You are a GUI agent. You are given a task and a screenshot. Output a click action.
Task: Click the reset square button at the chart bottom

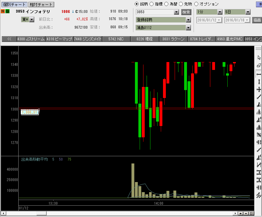pos(251,213)
